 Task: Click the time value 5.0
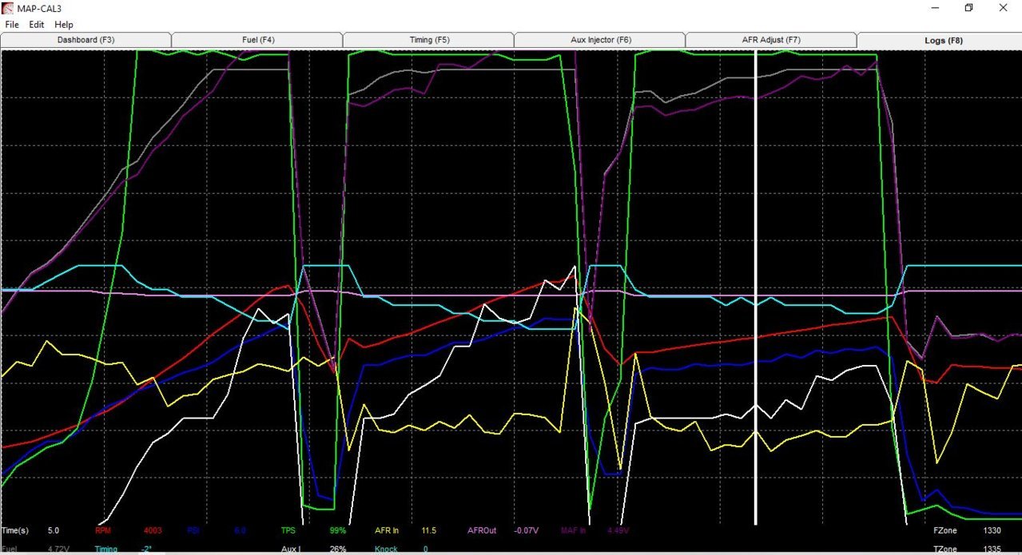(54, 530)
